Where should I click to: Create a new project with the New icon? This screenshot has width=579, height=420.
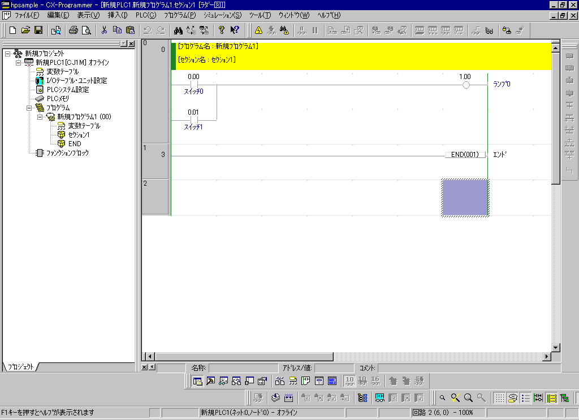click(12, 30)
